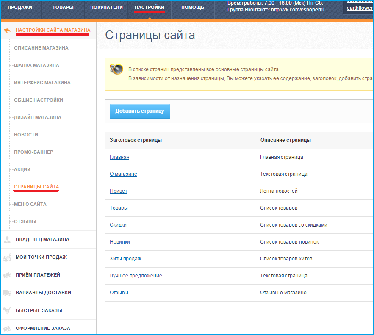Open the Привет page link
This screenshot has width=374, height=335.
click(118, 191)
